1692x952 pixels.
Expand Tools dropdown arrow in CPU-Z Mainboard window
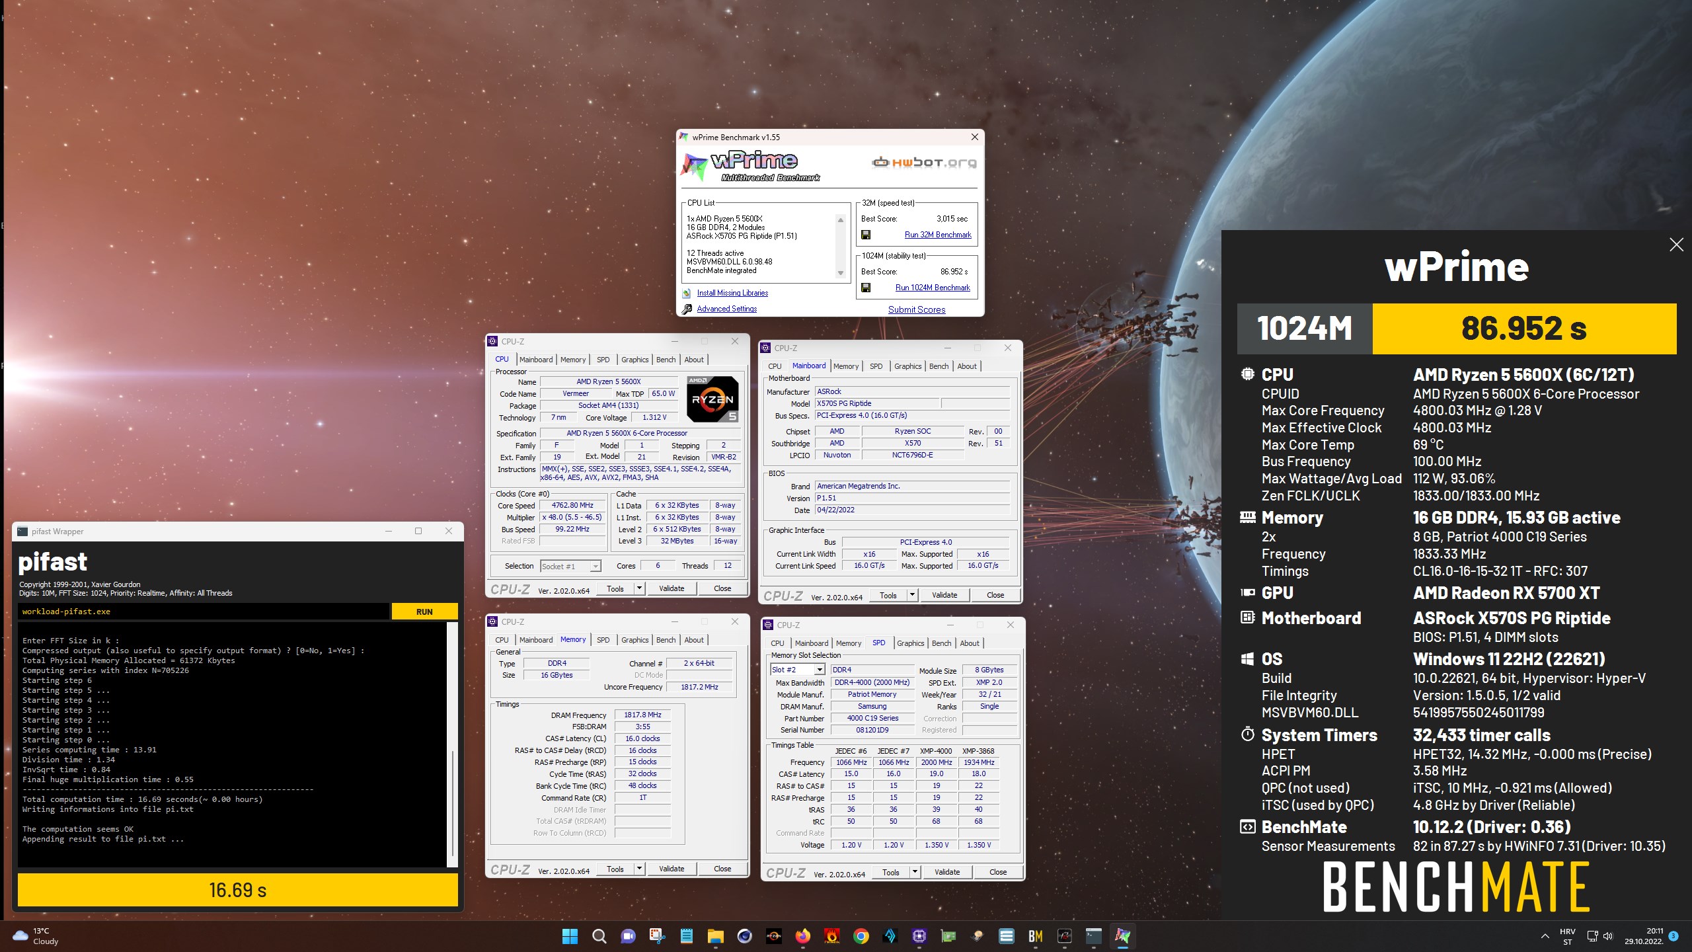tap(912, 595)
